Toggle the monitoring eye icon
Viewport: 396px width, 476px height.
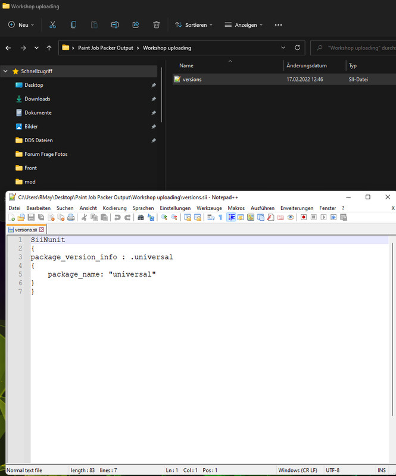point(290,217)
